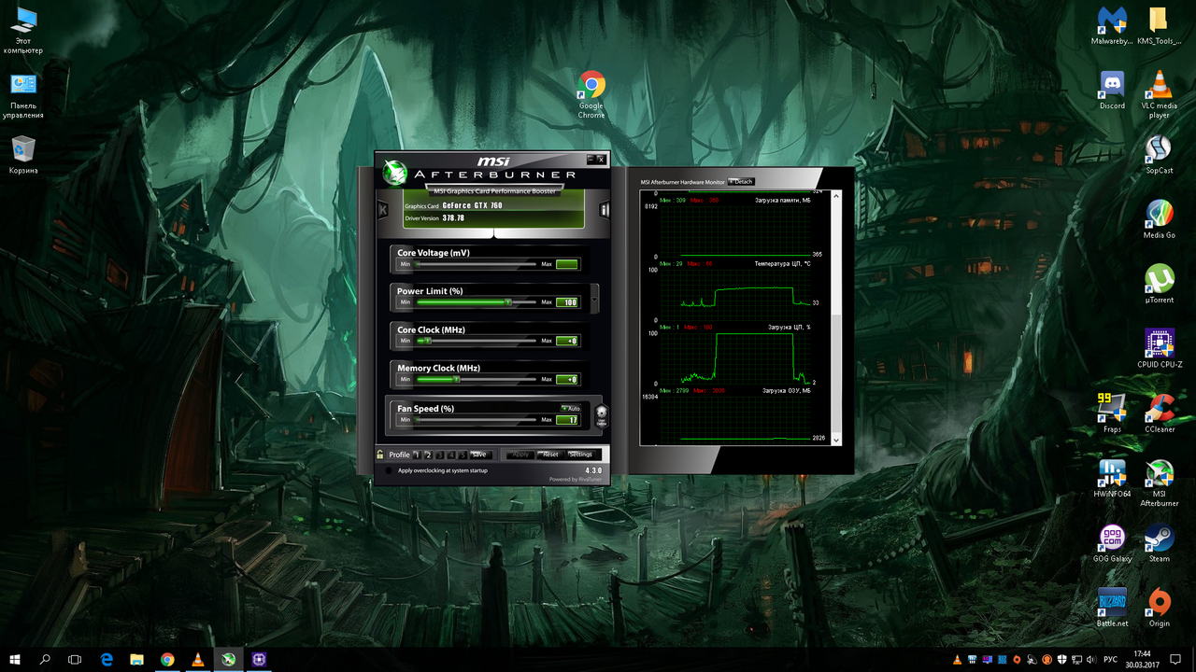Detach the Hardware Monitor window
1196x672 pixels.
point(741,182)
